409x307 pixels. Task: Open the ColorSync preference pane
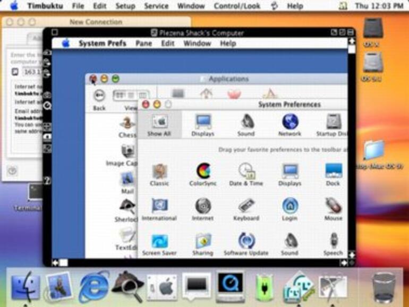point(203,174)
